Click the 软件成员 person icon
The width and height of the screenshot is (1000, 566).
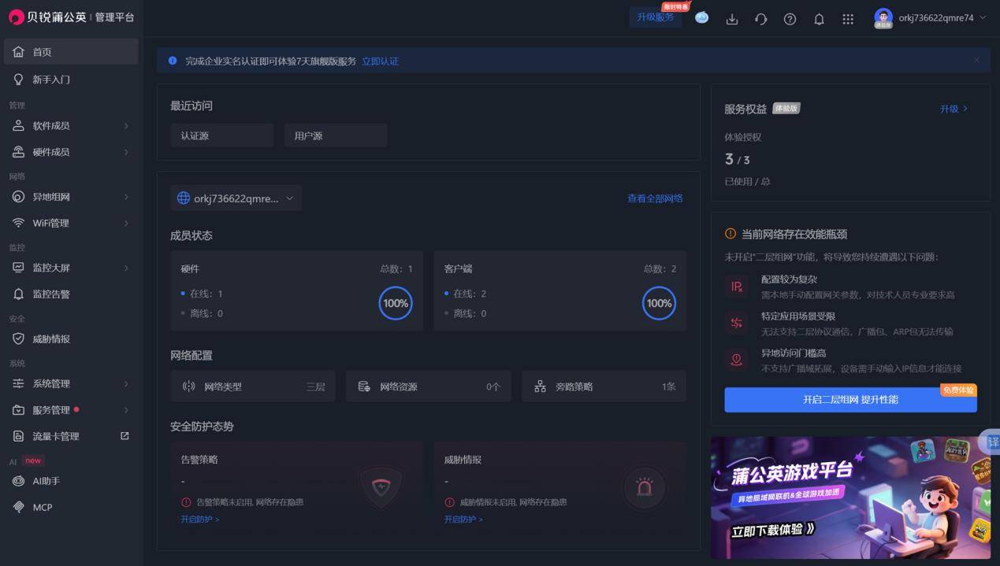point(18,126)
